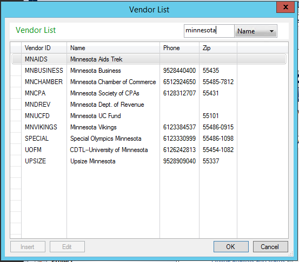Screen dimensions: 299x262
Task: Click the greyed Edit button
Action: 67,246
